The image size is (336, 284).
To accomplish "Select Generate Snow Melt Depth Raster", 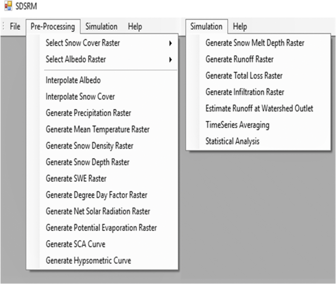I will tap(255, 43).
